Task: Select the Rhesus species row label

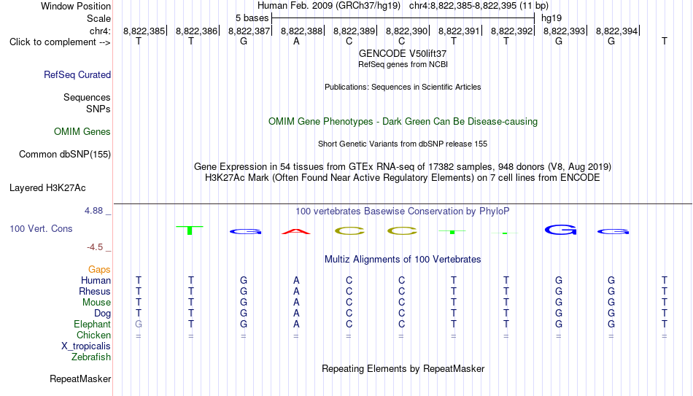Action: click(95, 291)
